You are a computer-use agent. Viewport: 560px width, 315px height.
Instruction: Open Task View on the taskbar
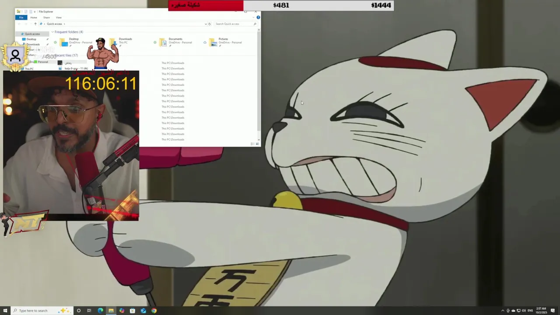[89, 311]
